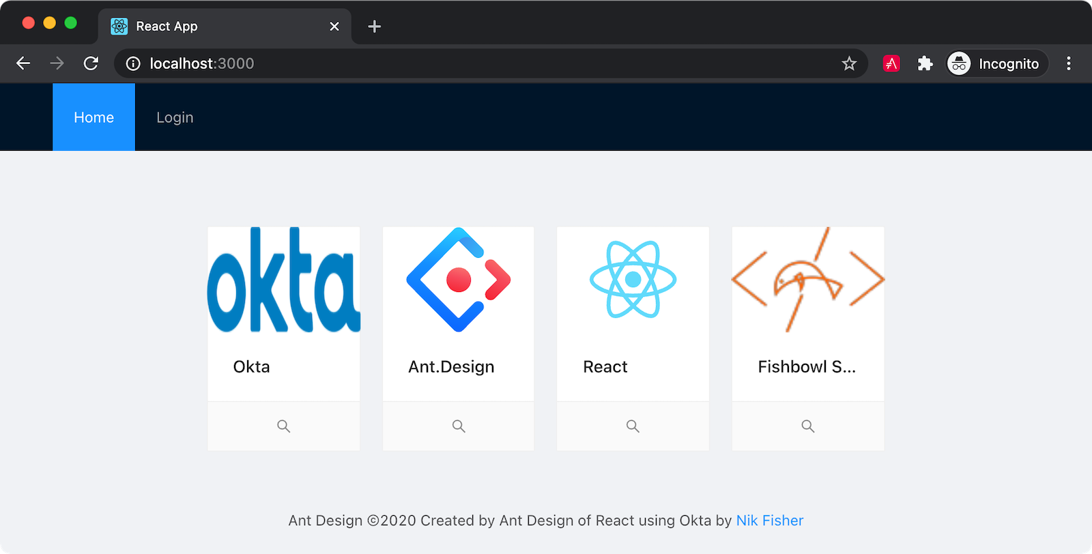Click the Okta logo image
The width and height of the screenshot is (1092, 554).
tap(283, 280)
